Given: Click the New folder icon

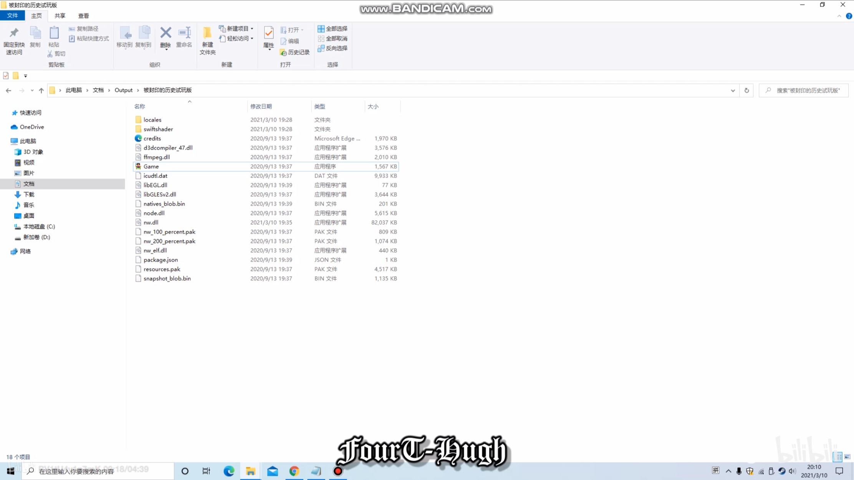Looking at the screenshot, I should click(207, 41).
